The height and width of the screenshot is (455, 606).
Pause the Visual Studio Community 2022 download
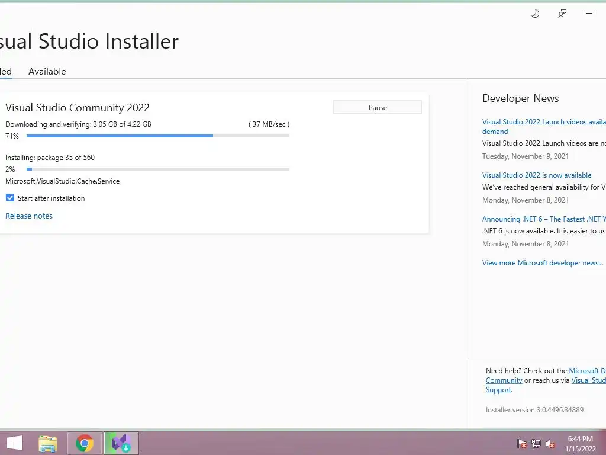pyautogui.click(x=377, y=107)
